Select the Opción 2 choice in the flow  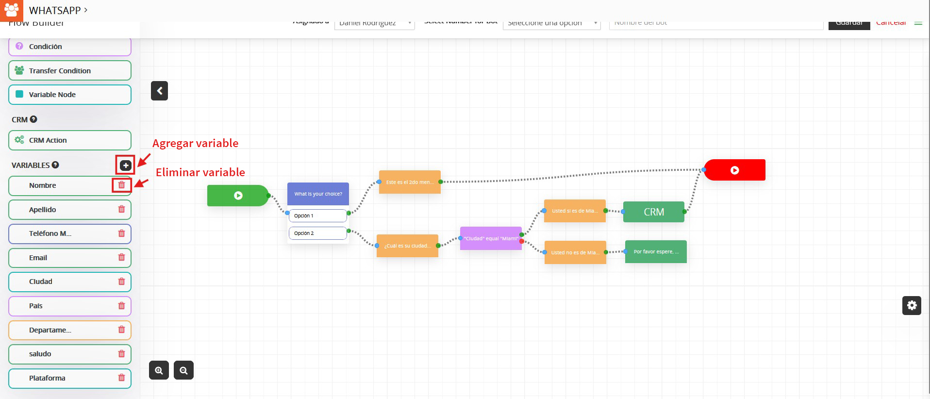point(317,233)
